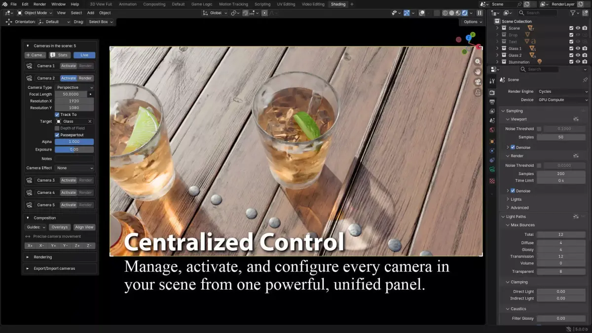Image resolution: width=592 pixels, height=333 pixels.
Task: Open the Render Engine Cycles dropdown
Action: click(x=562, y=91)
